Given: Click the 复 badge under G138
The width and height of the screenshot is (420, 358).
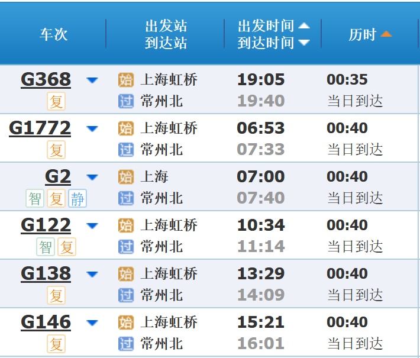Looking at the screenshot, I should [x=56, y=296].
